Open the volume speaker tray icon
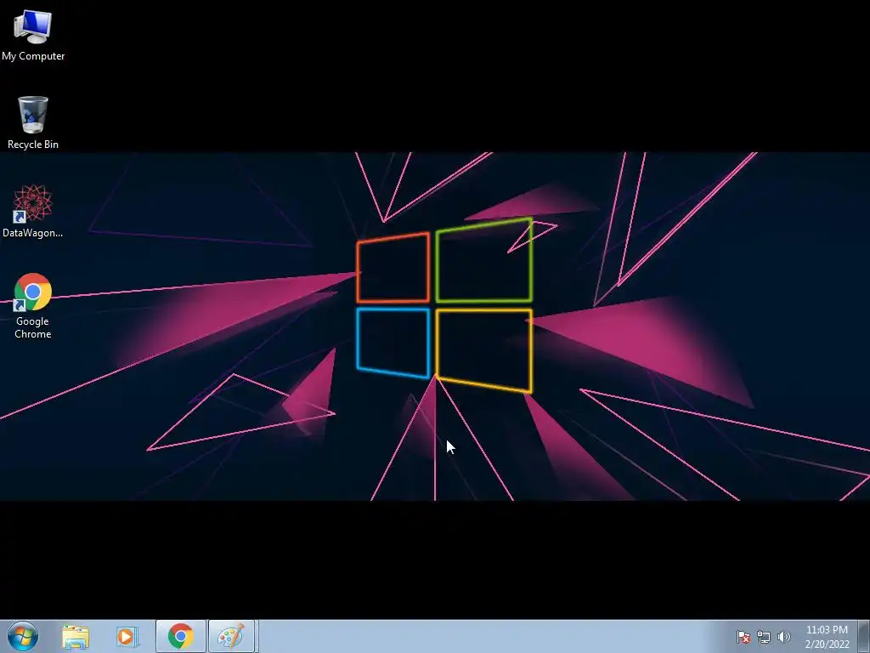870x653 pixels. pos(783,637)
